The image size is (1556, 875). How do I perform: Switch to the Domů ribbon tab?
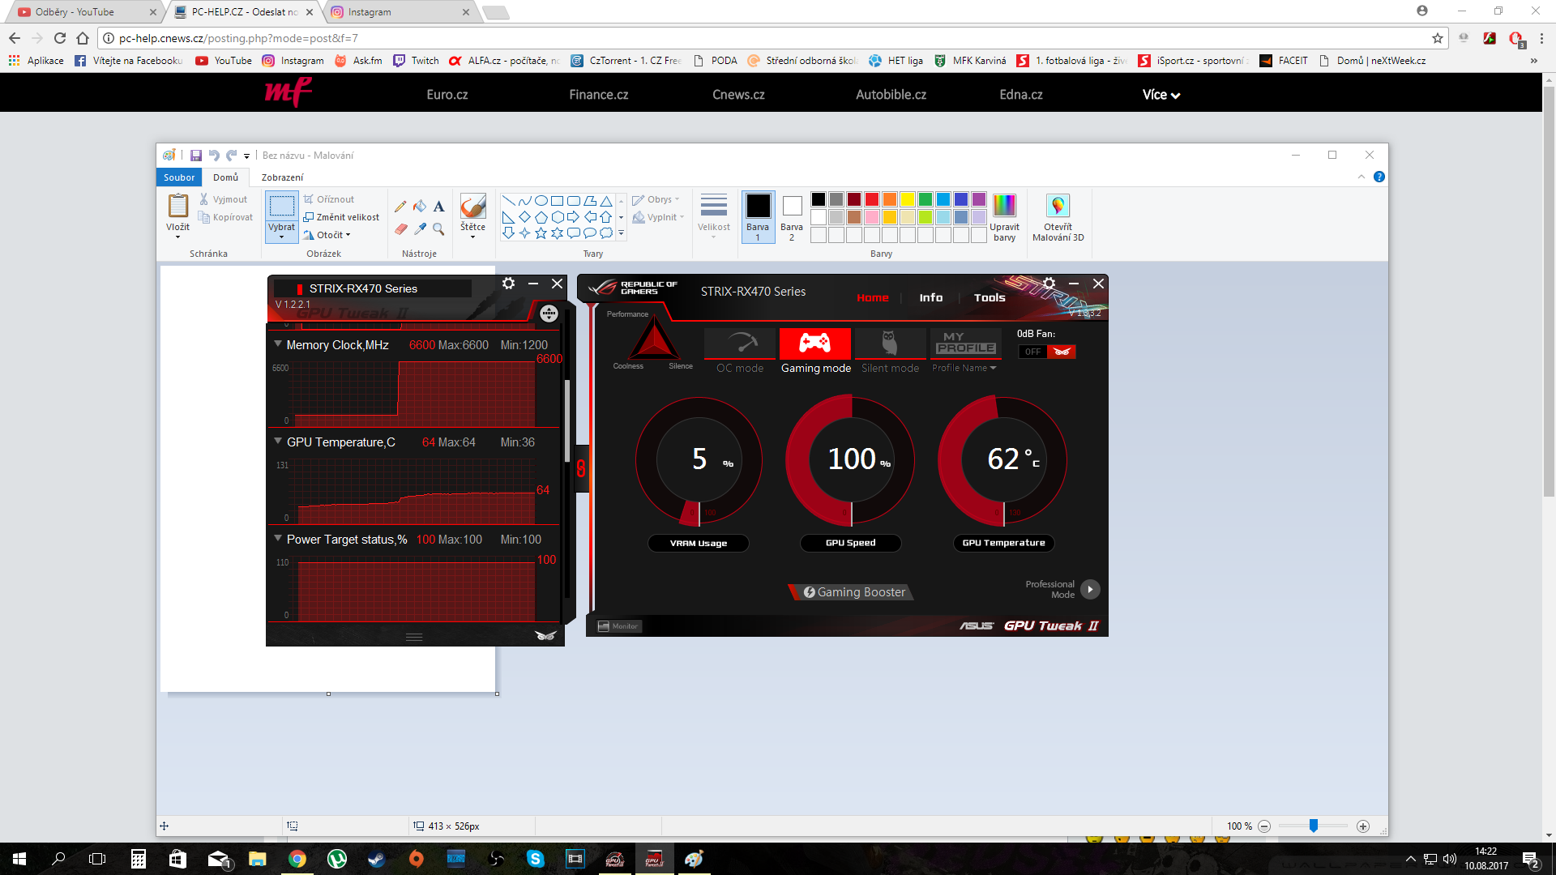pos(226,177)
